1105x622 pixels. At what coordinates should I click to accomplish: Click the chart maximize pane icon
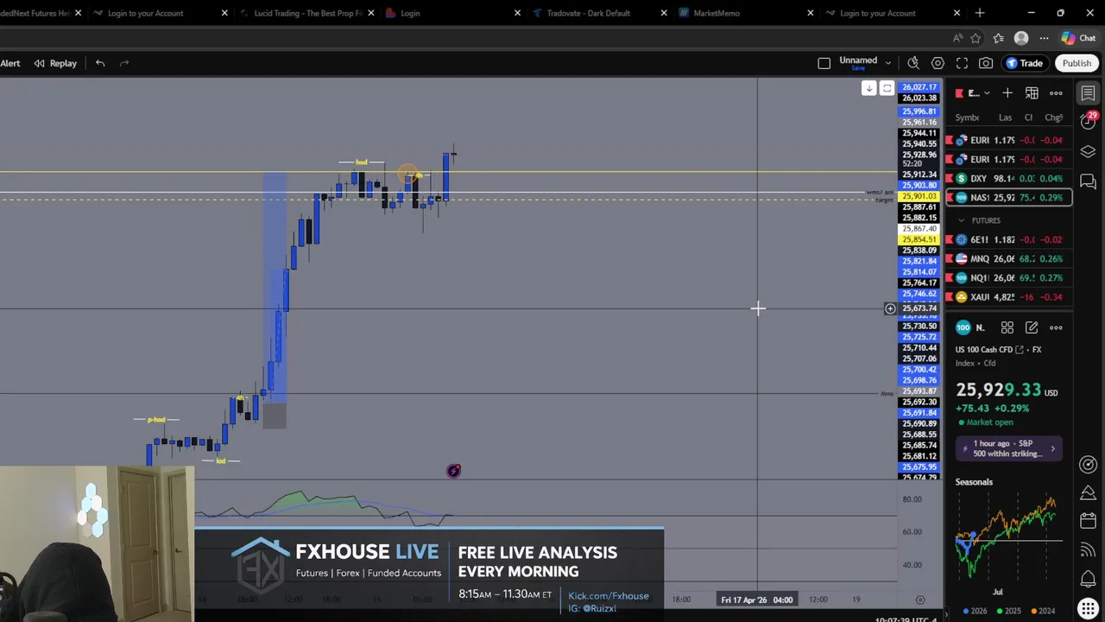[887, 88]
